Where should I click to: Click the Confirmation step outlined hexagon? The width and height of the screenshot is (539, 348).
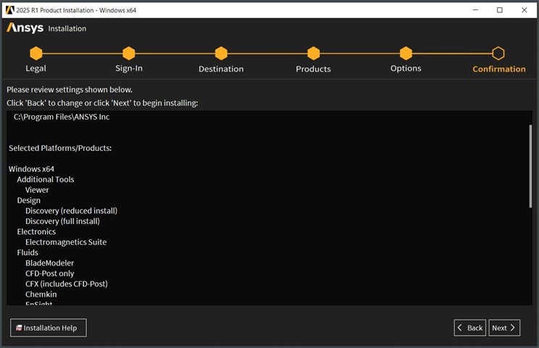click(x=498, y=54)
